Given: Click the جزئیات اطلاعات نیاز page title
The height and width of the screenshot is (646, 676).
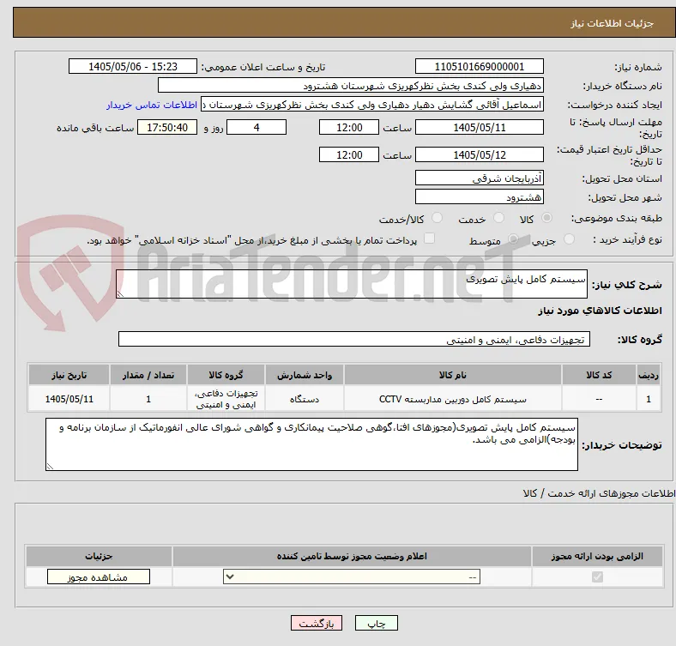Looking at the screenshot, I should pyautogui.click(x=613, y=23).
